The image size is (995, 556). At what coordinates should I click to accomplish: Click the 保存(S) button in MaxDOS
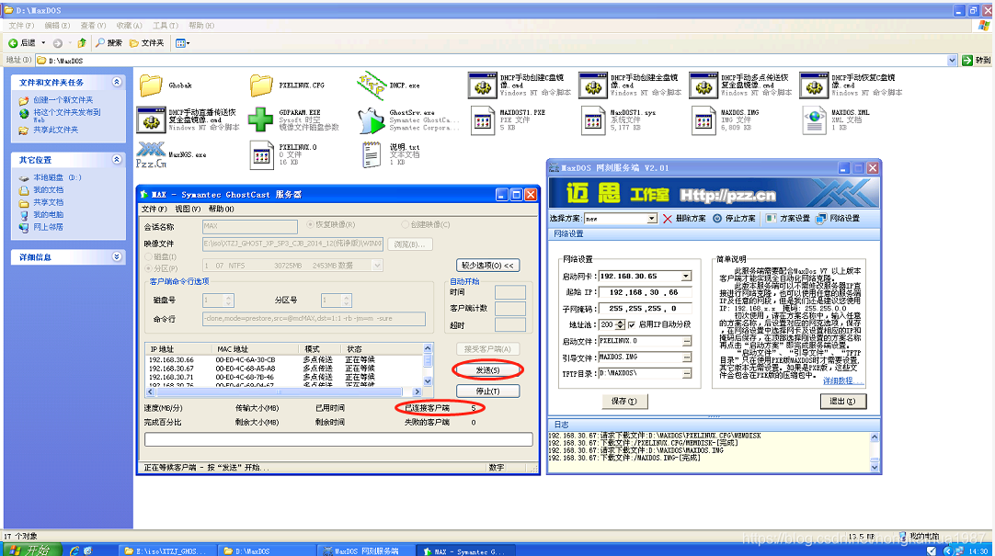click(x=623, y=402)
